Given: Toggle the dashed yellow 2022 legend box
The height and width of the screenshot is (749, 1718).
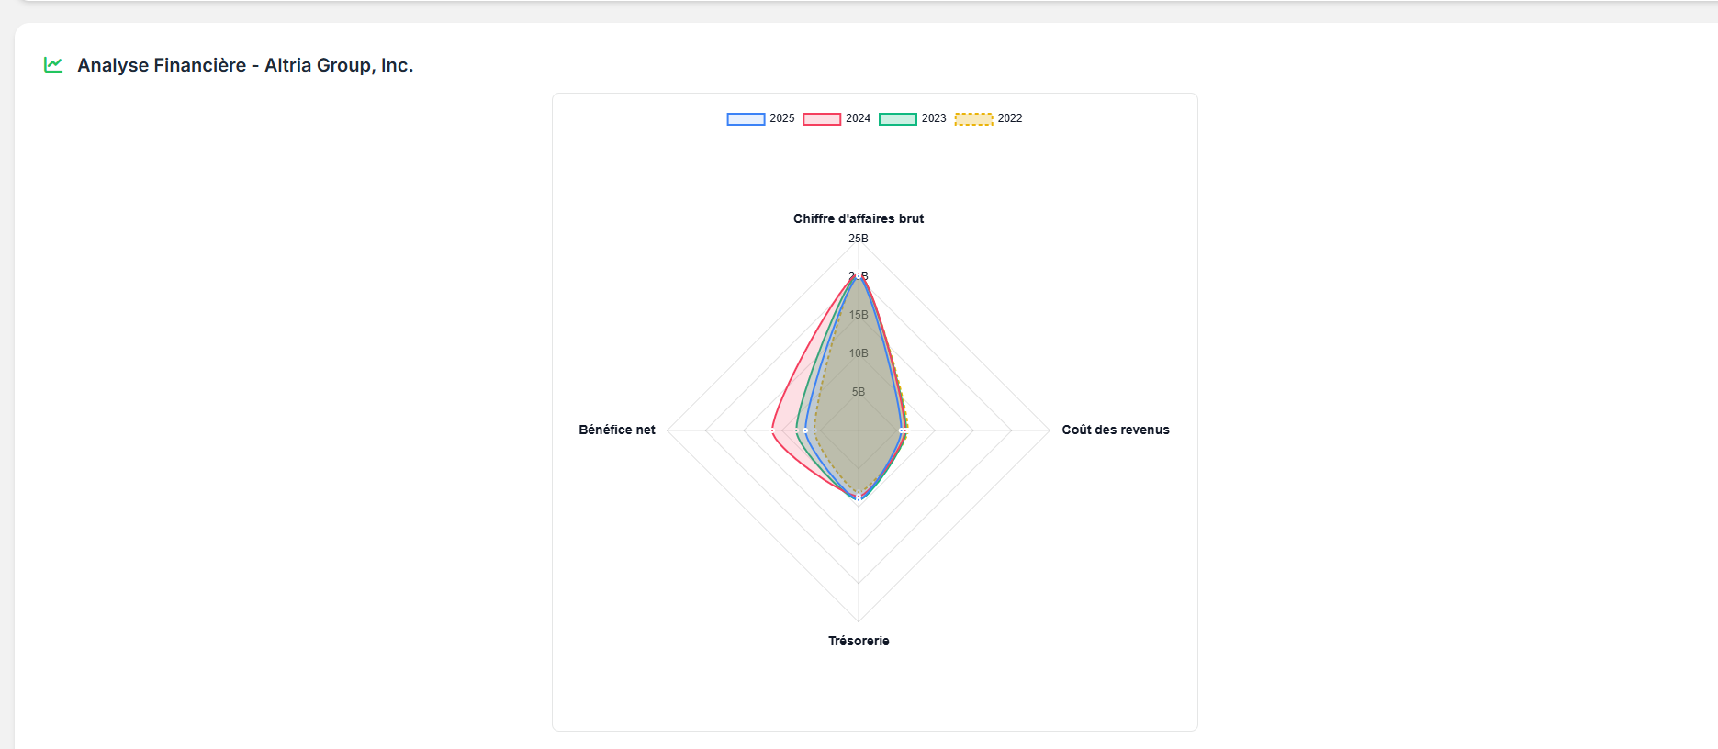Looking at the screenshot, I should (x=974, y=119).
